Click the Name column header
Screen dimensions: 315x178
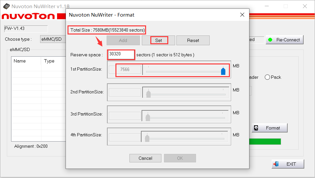click(x=26, y=61)
